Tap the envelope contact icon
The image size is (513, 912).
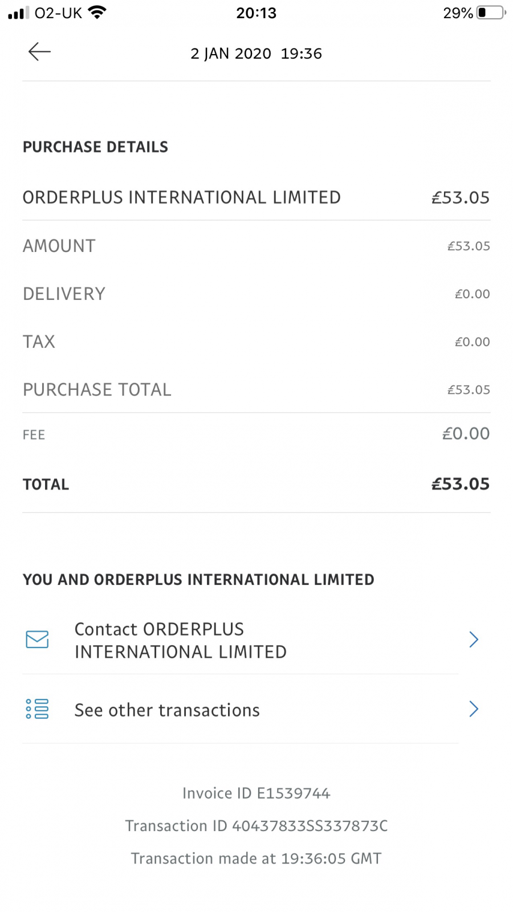click(37, 640)
